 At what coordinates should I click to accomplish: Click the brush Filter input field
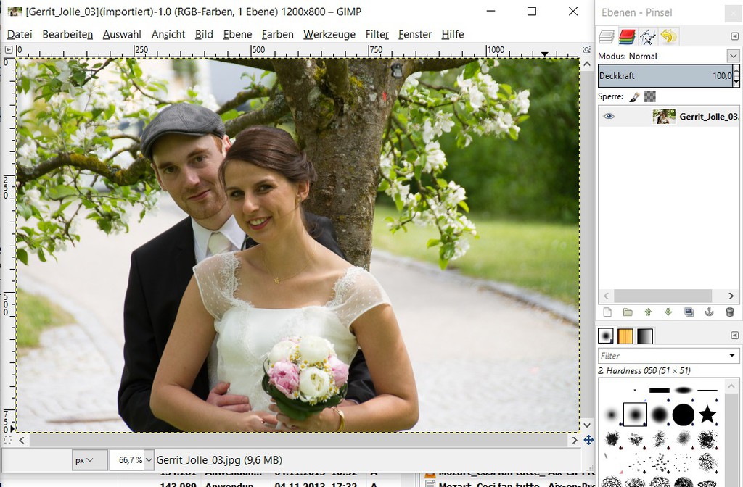click(661, 355)
